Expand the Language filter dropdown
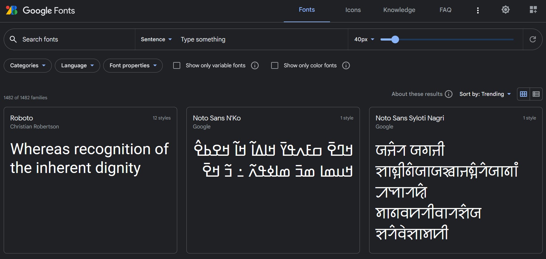The image size is (546, 259). tap(77, 65)
